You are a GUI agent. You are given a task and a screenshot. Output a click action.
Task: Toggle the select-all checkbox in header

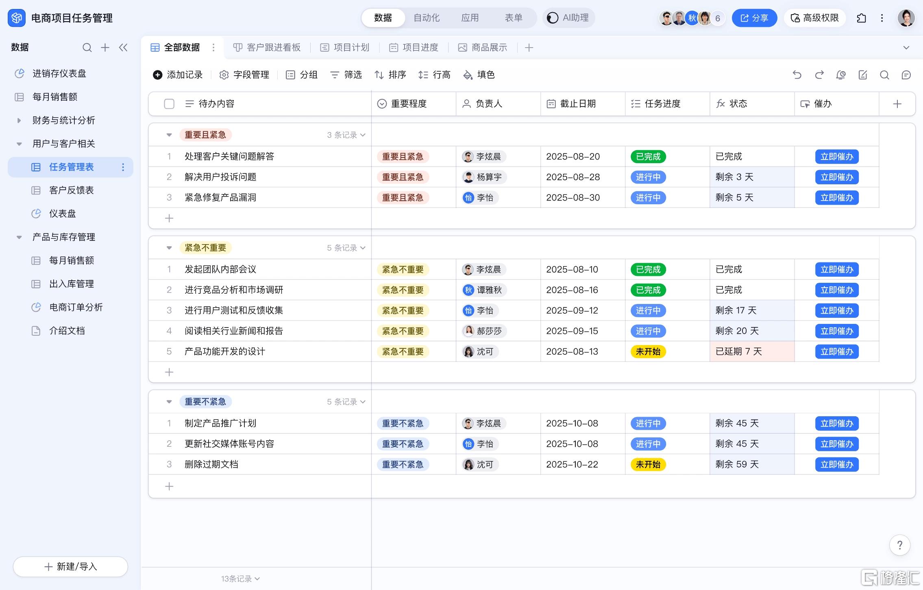click(x=169, y=104)
